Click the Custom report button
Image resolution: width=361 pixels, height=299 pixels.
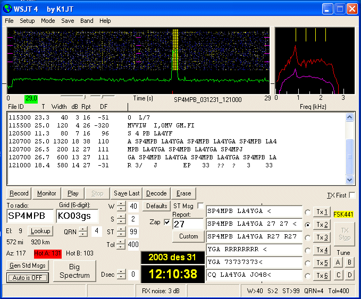click(x=189, y=236)
